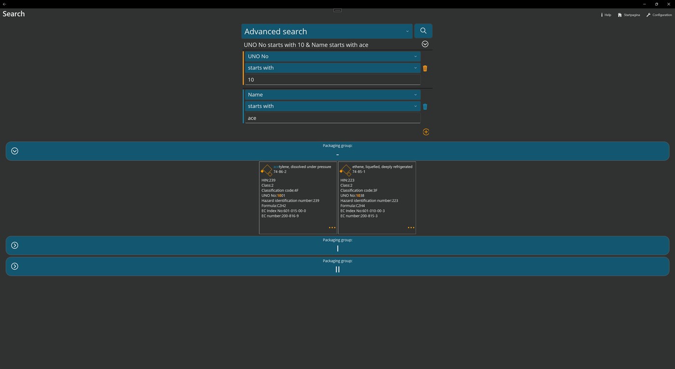Open the UNO No field dropdown
675x369 pixels.
332,56
